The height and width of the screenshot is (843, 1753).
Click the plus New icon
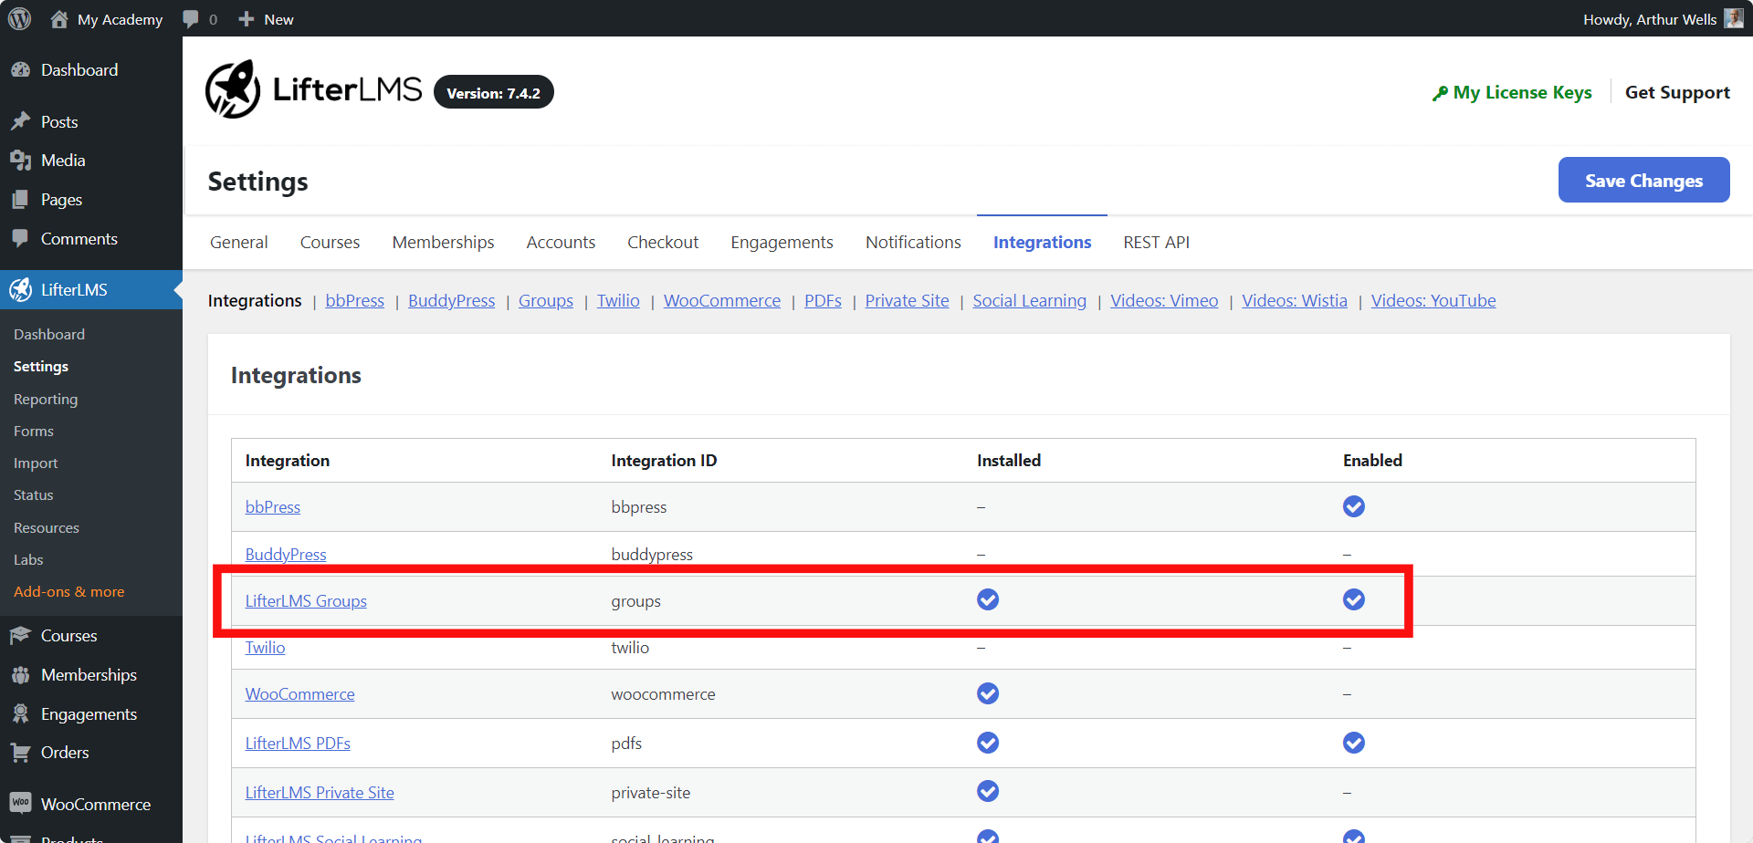247,19
